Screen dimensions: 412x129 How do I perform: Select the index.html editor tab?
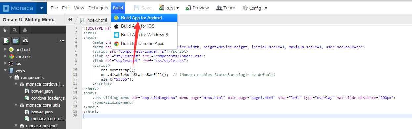94,20
